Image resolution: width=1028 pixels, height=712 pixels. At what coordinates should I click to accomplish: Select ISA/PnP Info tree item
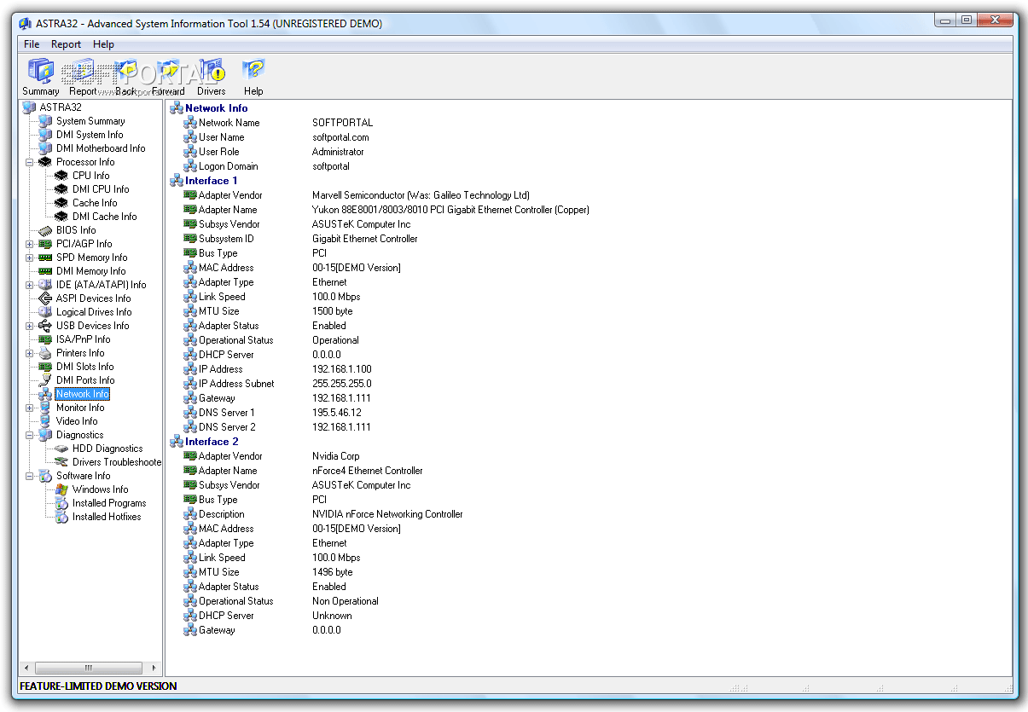(83, 339)
